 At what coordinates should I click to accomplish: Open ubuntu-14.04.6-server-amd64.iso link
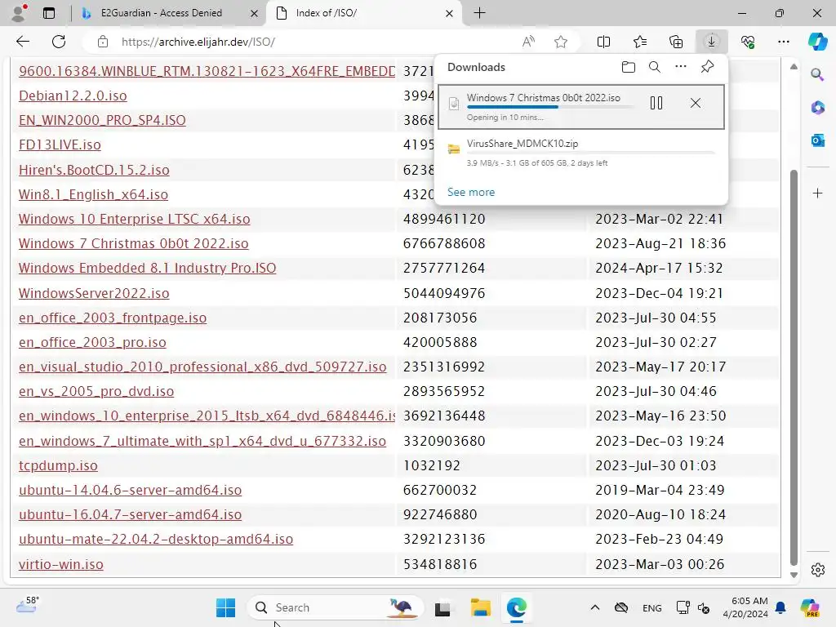pos(130,490)
